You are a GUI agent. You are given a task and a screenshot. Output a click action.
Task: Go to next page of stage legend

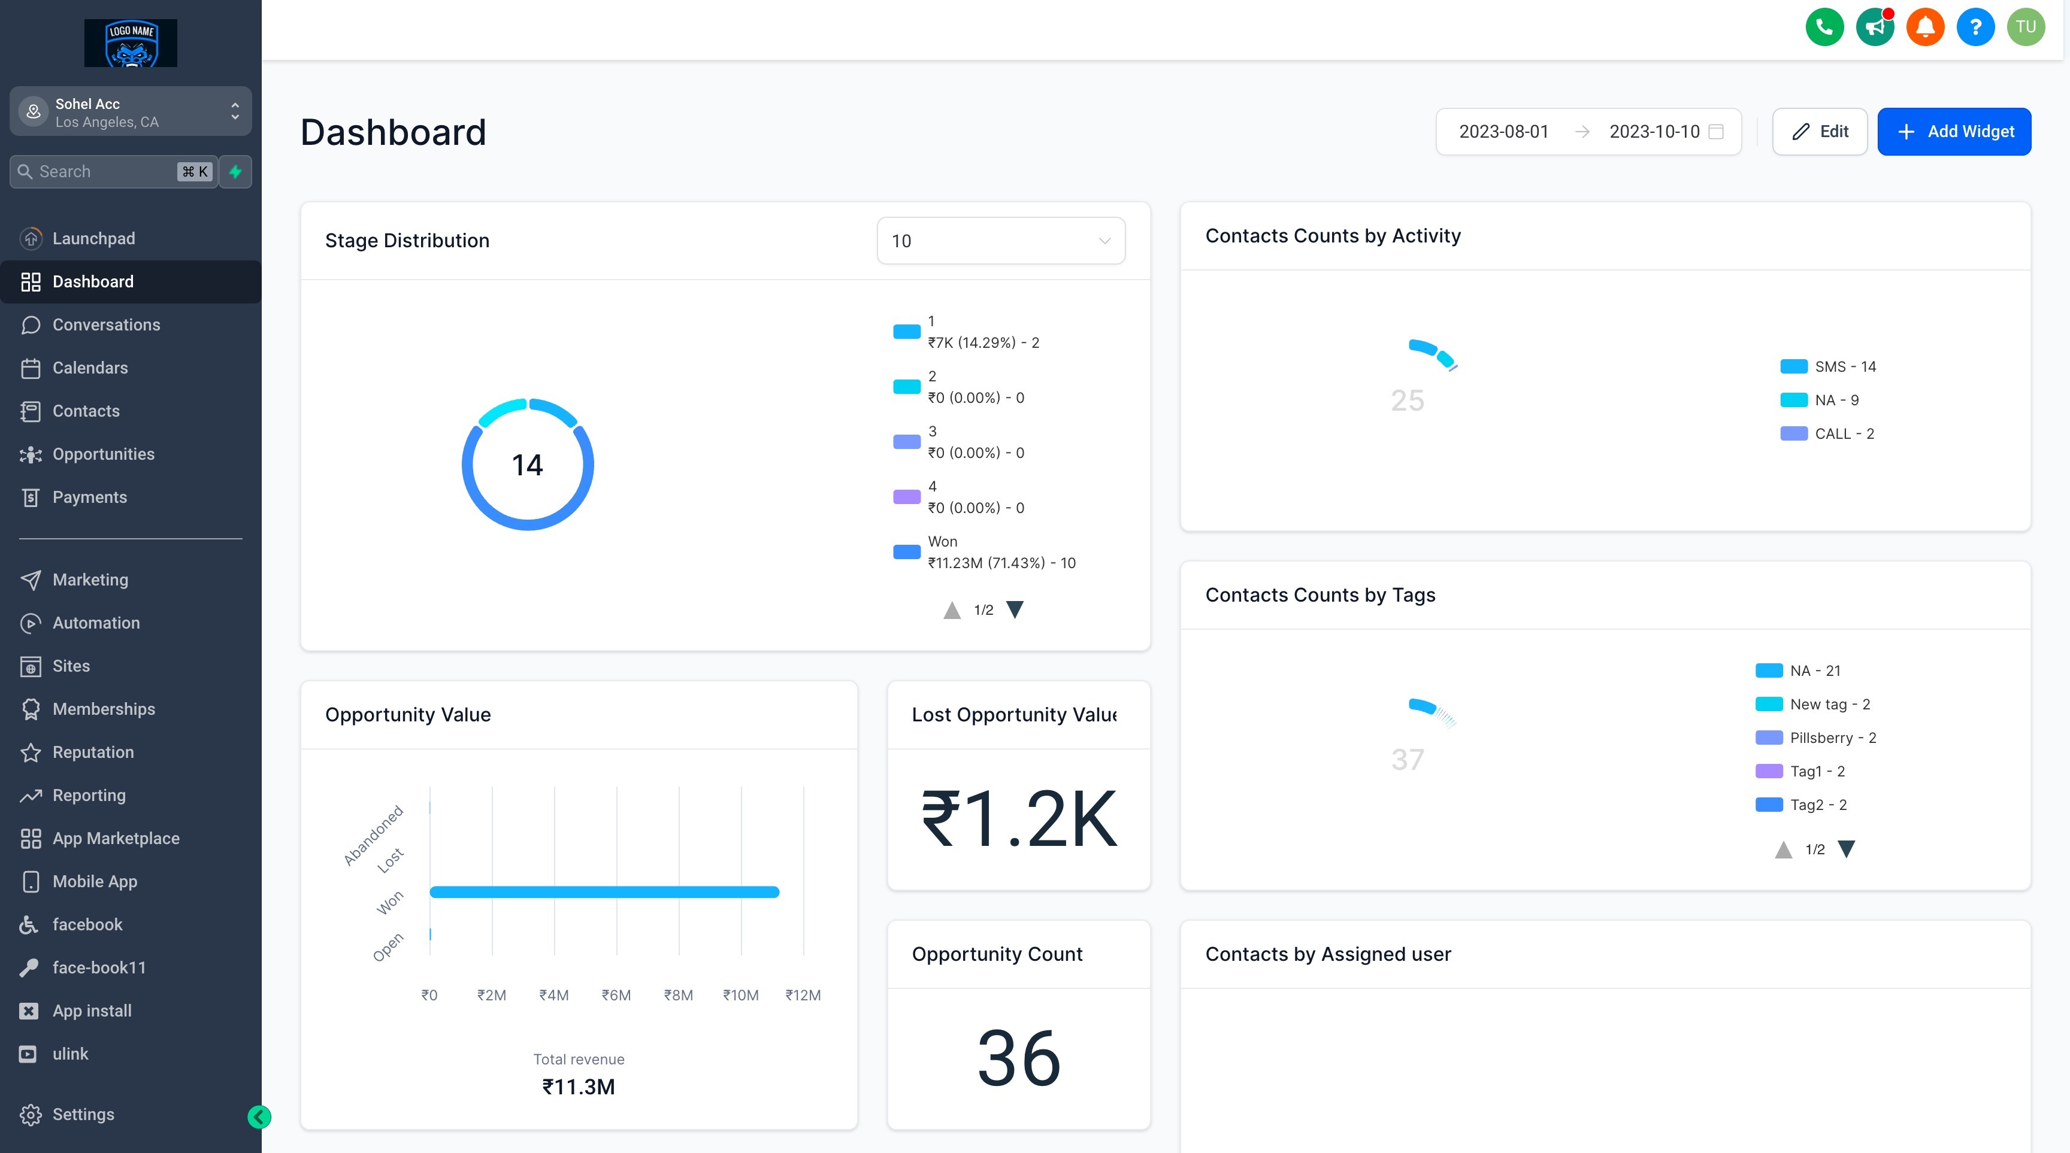click(1015, 610)
